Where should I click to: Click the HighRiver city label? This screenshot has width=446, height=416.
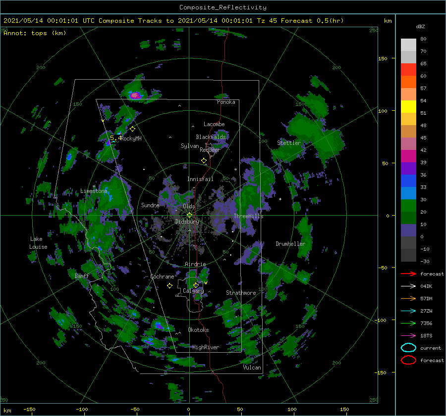[206, 347]
